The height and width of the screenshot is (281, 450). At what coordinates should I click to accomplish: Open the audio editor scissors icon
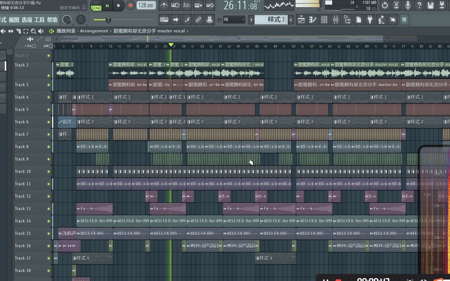[x=396, y=5]
